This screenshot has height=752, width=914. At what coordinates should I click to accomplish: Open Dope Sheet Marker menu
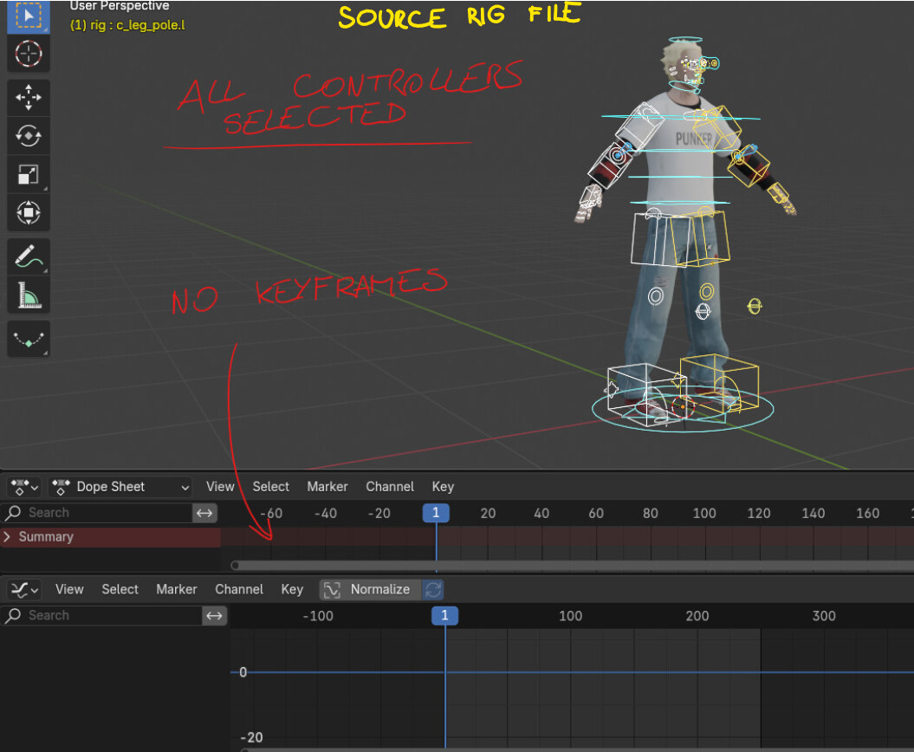pos(327,487)
